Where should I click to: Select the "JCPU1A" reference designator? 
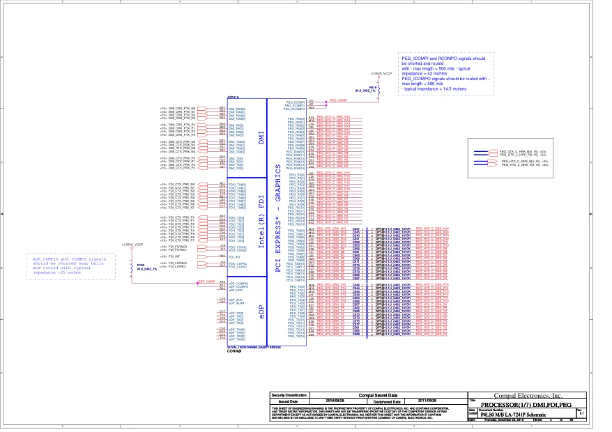click(x=233, y=97)
